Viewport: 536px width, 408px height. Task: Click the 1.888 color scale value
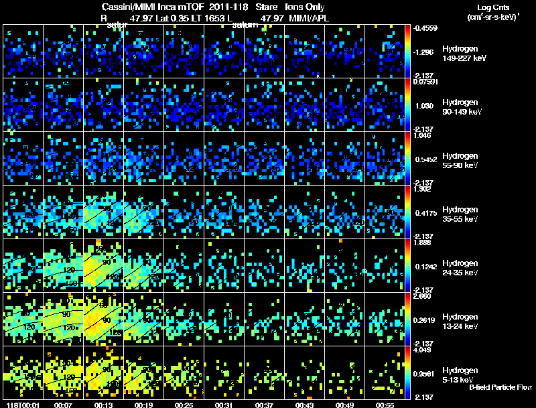(x=422, y=243)
